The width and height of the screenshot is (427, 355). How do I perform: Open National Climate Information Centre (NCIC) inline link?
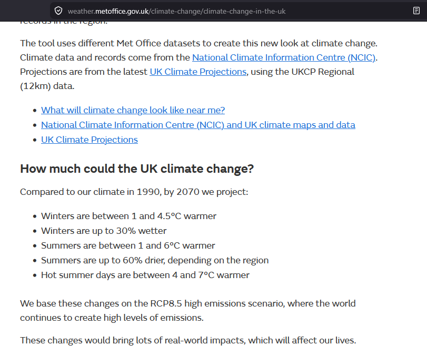284,57
